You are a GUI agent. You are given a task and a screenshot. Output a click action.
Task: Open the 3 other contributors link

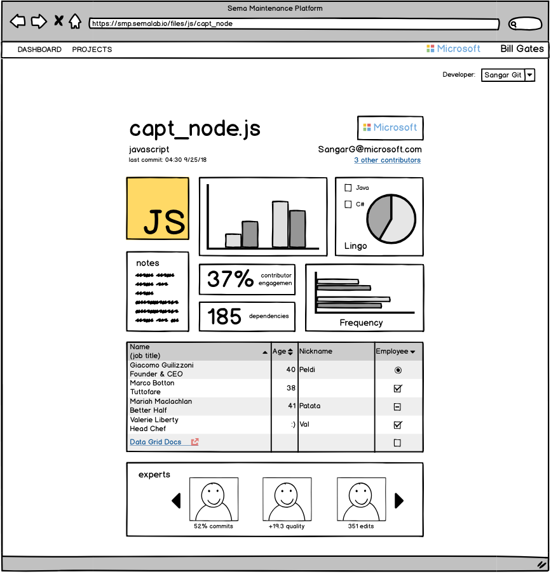tap(388, 161)
